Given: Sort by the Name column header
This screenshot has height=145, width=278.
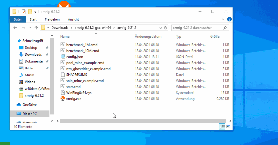Looking at the screenshot, I should point(65,37).
